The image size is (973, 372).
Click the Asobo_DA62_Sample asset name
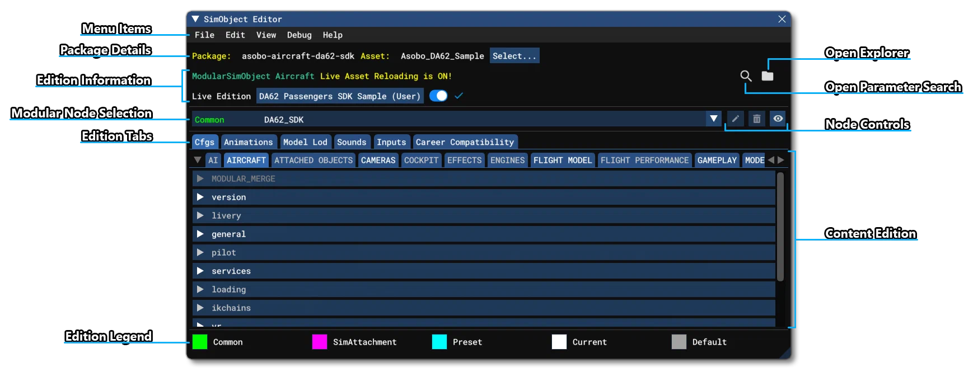(442, 56)
